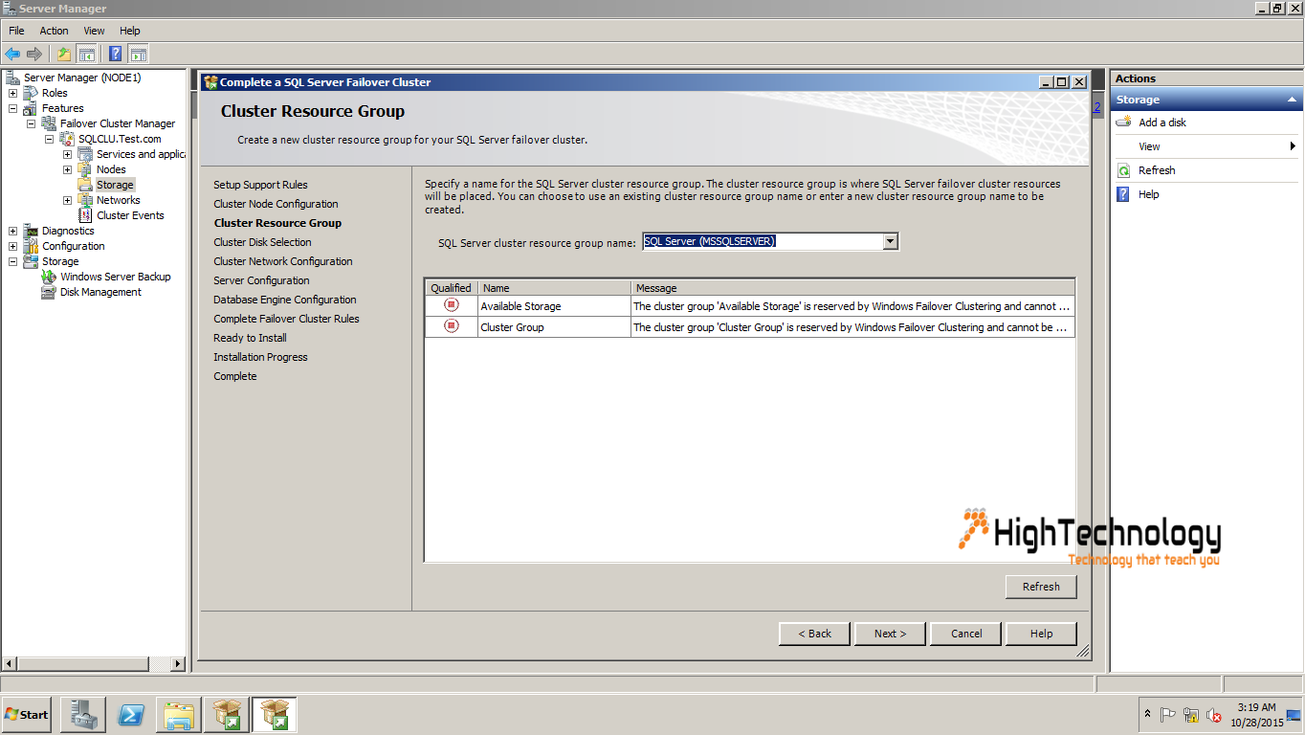1305x735 pixels.
Task: Click the Cluster Disk Selection step
Action: click(x=262, y=242)
